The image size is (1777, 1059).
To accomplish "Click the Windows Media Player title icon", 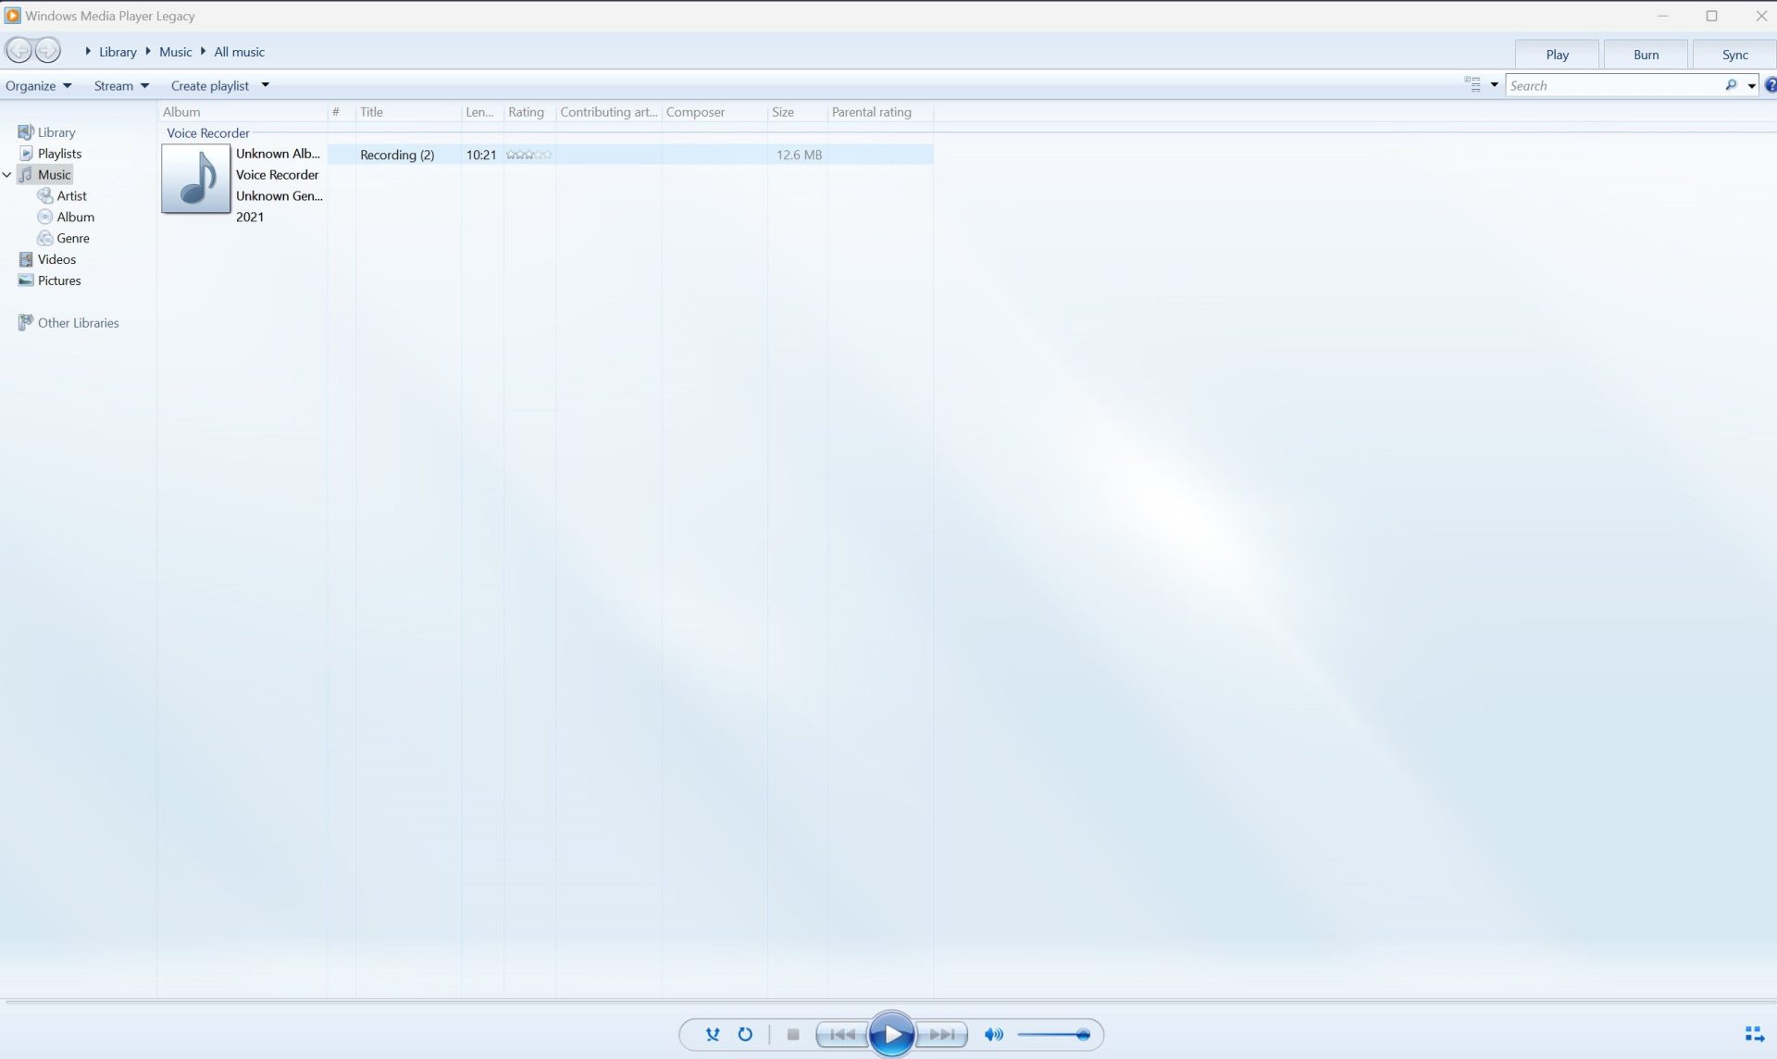I will [13, 16].
